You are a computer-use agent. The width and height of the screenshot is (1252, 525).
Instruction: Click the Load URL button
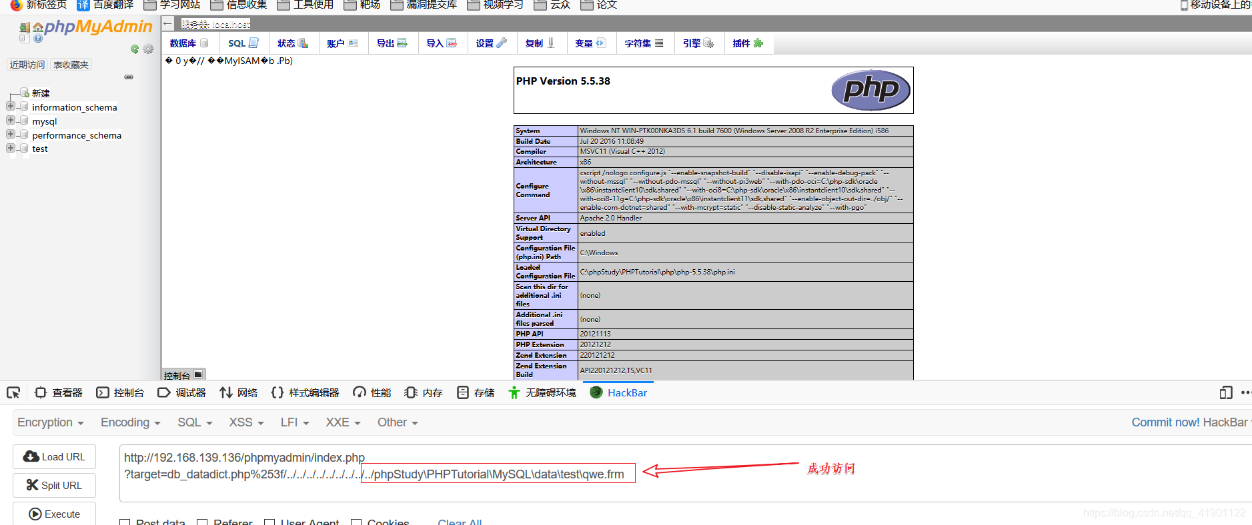pyautogui.click(x=54, y=456)
